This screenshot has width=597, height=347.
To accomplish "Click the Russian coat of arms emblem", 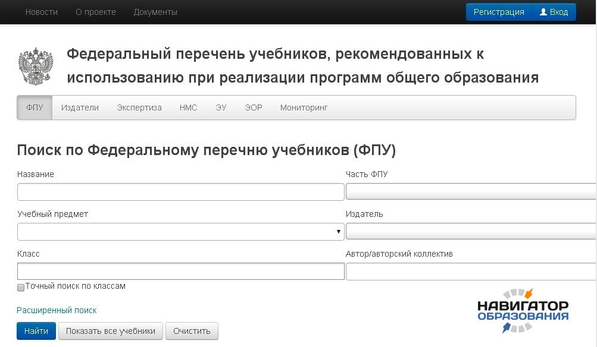I will point(36,67).
